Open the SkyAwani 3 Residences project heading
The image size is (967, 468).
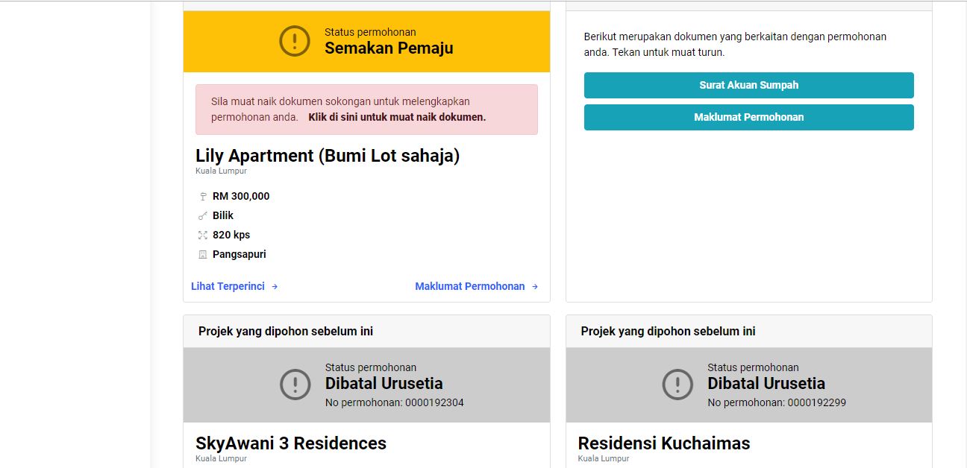tap(291, 443)
